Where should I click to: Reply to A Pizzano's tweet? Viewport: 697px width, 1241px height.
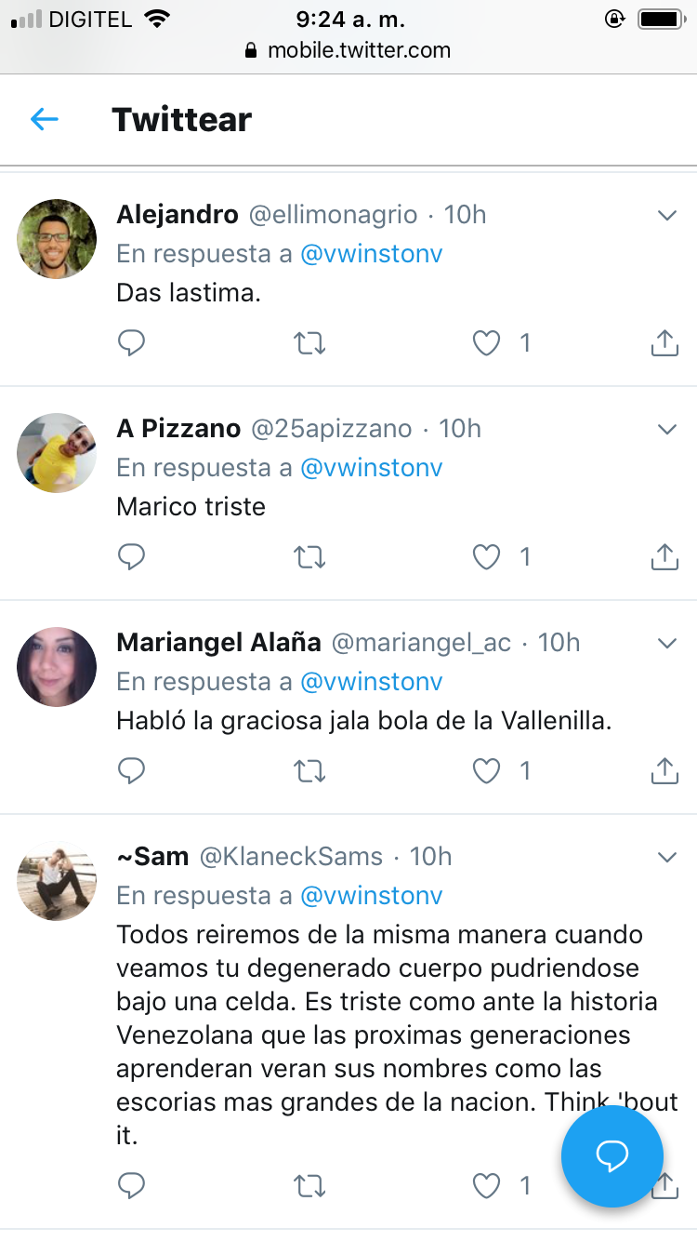click(132, 556)
